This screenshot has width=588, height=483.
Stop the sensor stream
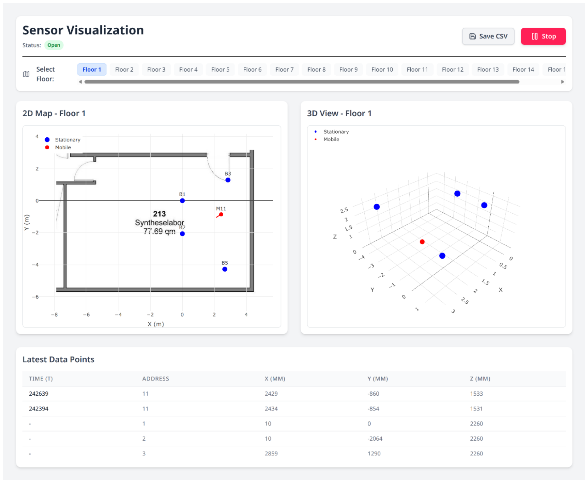543,36
